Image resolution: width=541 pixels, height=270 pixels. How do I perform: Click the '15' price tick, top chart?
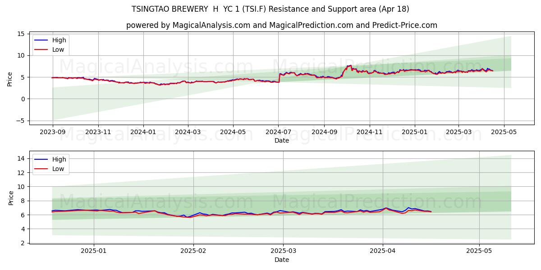tap(21, 34)
